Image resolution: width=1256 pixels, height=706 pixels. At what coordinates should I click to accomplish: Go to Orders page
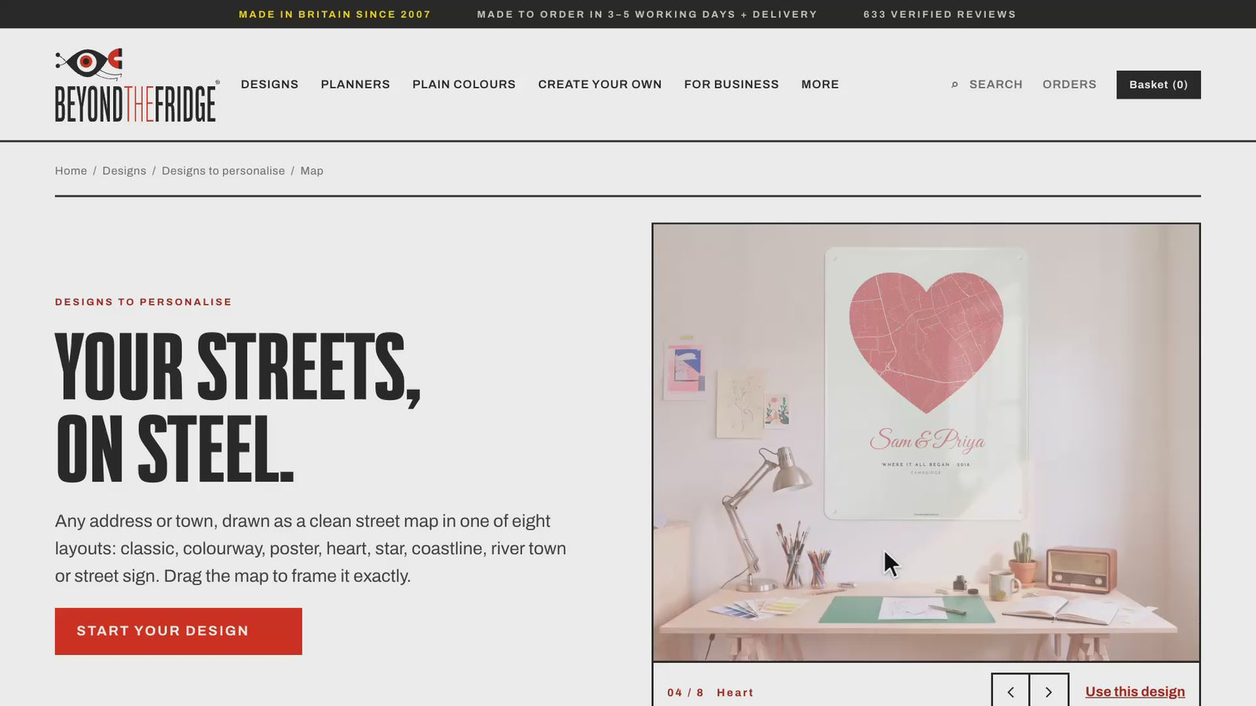(x=1069, y=85)
